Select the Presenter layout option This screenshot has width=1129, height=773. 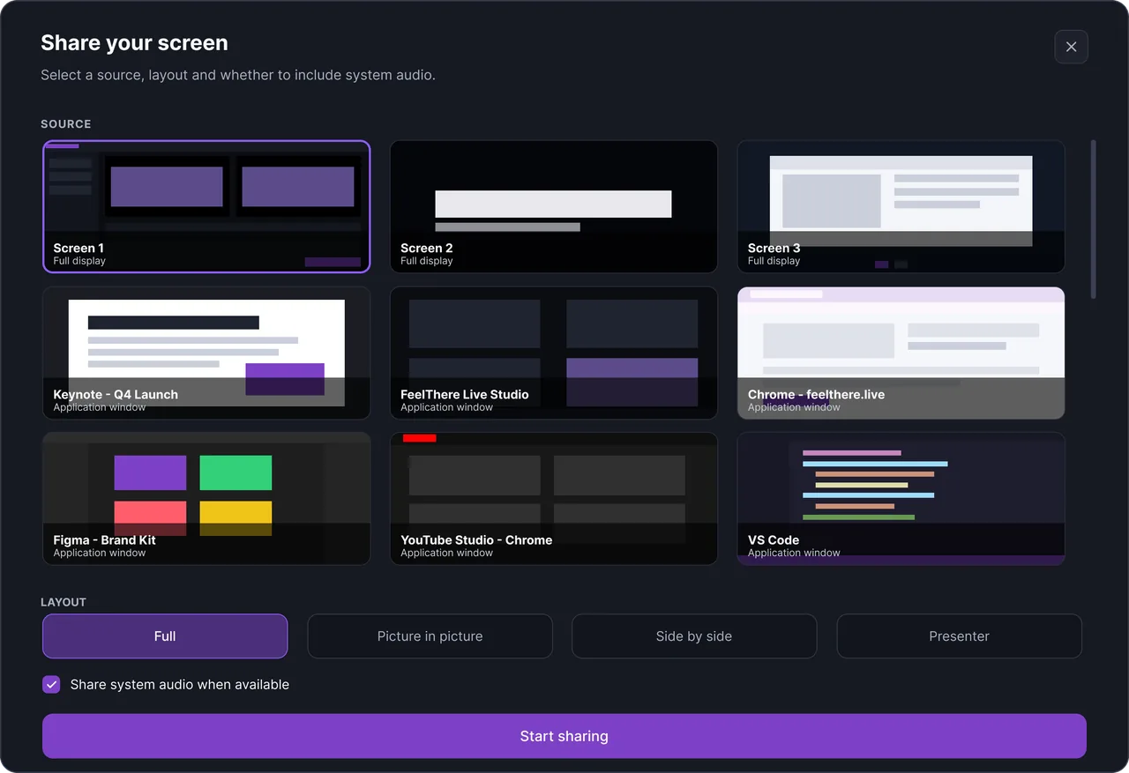(959, 636)
